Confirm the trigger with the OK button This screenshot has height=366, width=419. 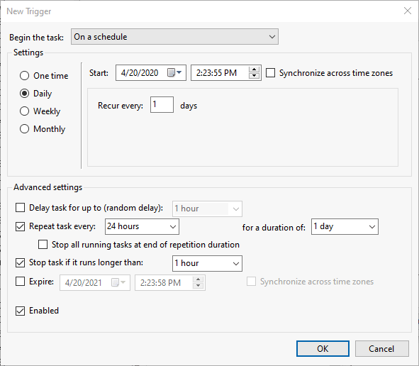[323, 349]
